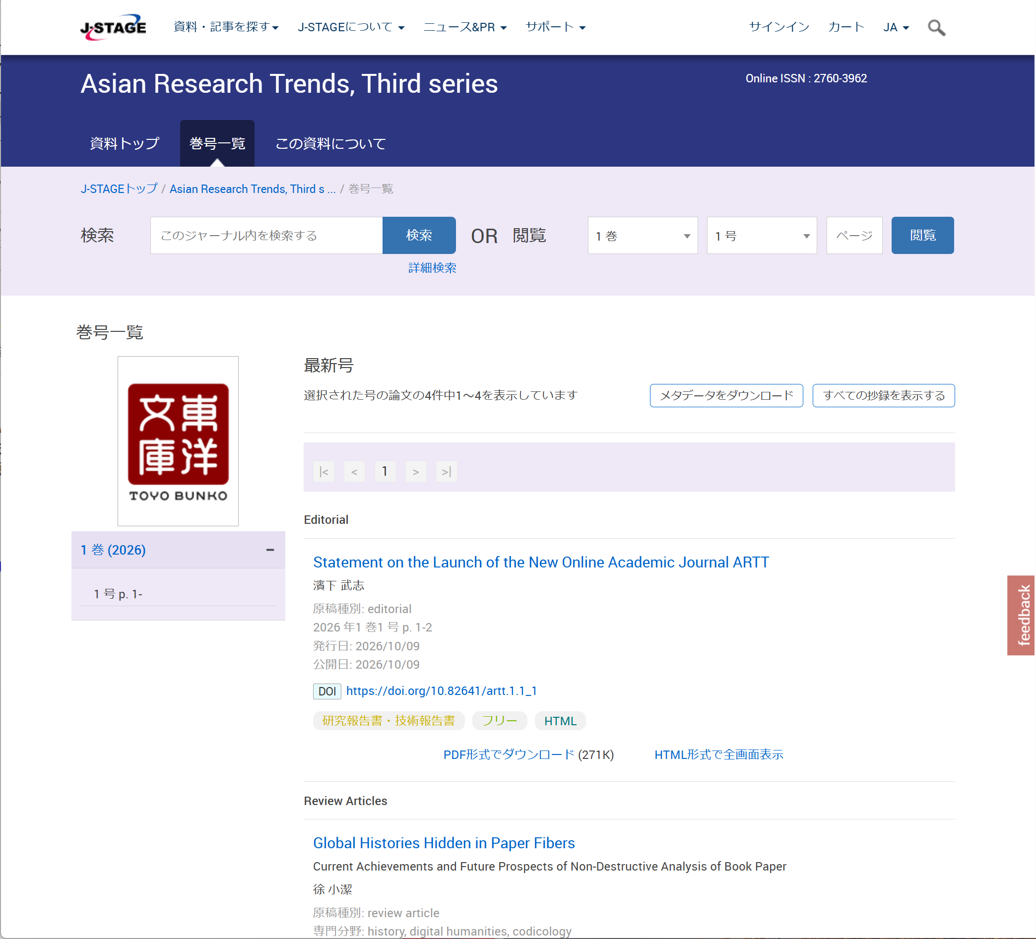Expand the サポート menu
The height and width of the screenshot is (939, 1036).
coord(556,27)
